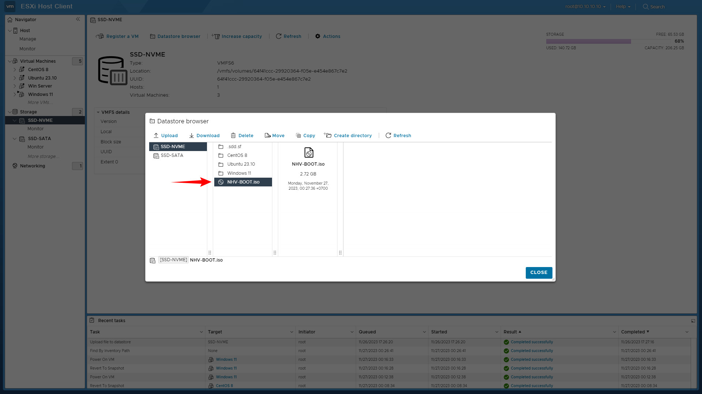
Task: Click Windows 11 link in recent tasks
Action: point(226,360)
